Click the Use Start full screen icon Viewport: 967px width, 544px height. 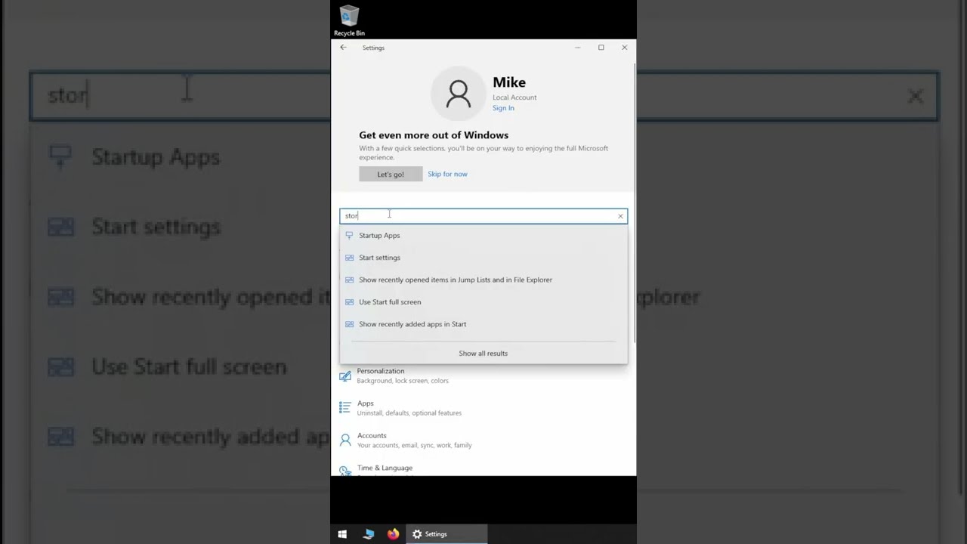[x=349, y=302]
